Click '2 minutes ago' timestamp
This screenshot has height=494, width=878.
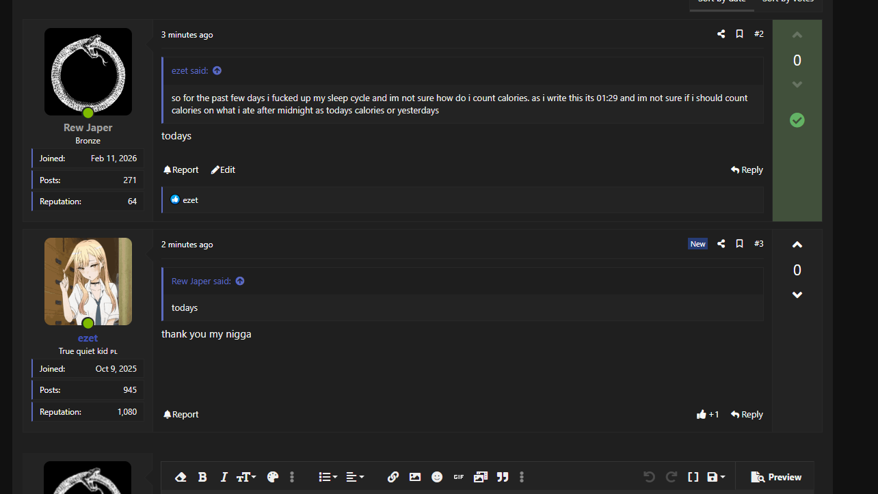coord(187,245)
